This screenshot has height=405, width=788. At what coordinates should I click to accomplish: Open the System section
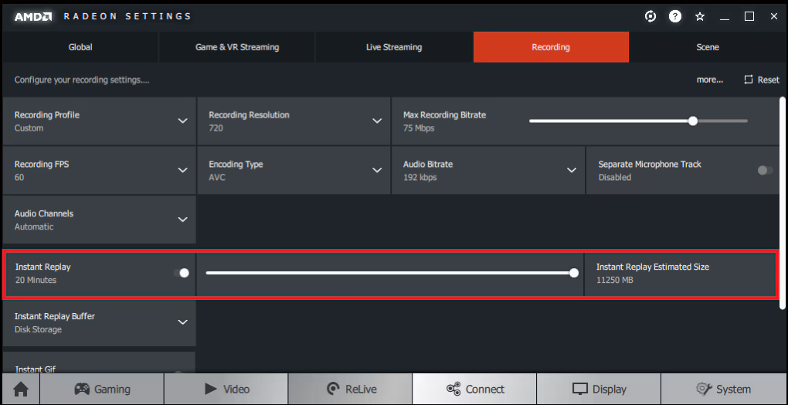pyautogui.click(x=722, y=389)
